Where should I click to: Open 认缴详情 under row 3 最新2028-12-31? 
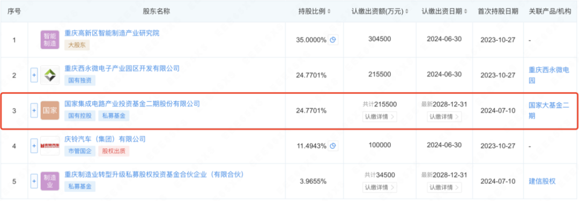(444, 117)
